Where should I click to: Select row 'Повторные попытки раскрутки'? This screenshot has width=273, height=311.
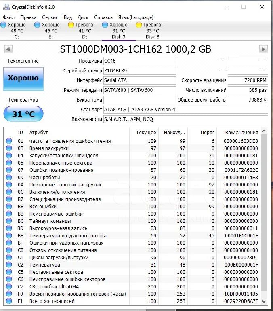(132, 185)
